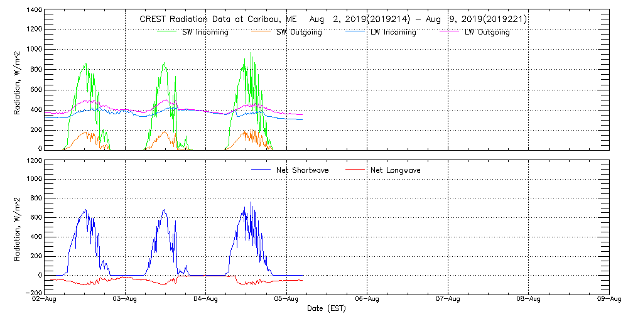This screenshot has height=314, width=628.
Task: Click the upper chart's Radiation W/m^2 axis title
Action: click(x=18, y=80)
